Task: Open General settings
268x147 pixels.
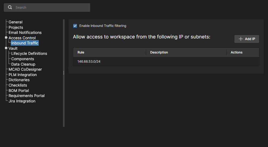Action: 15,22
